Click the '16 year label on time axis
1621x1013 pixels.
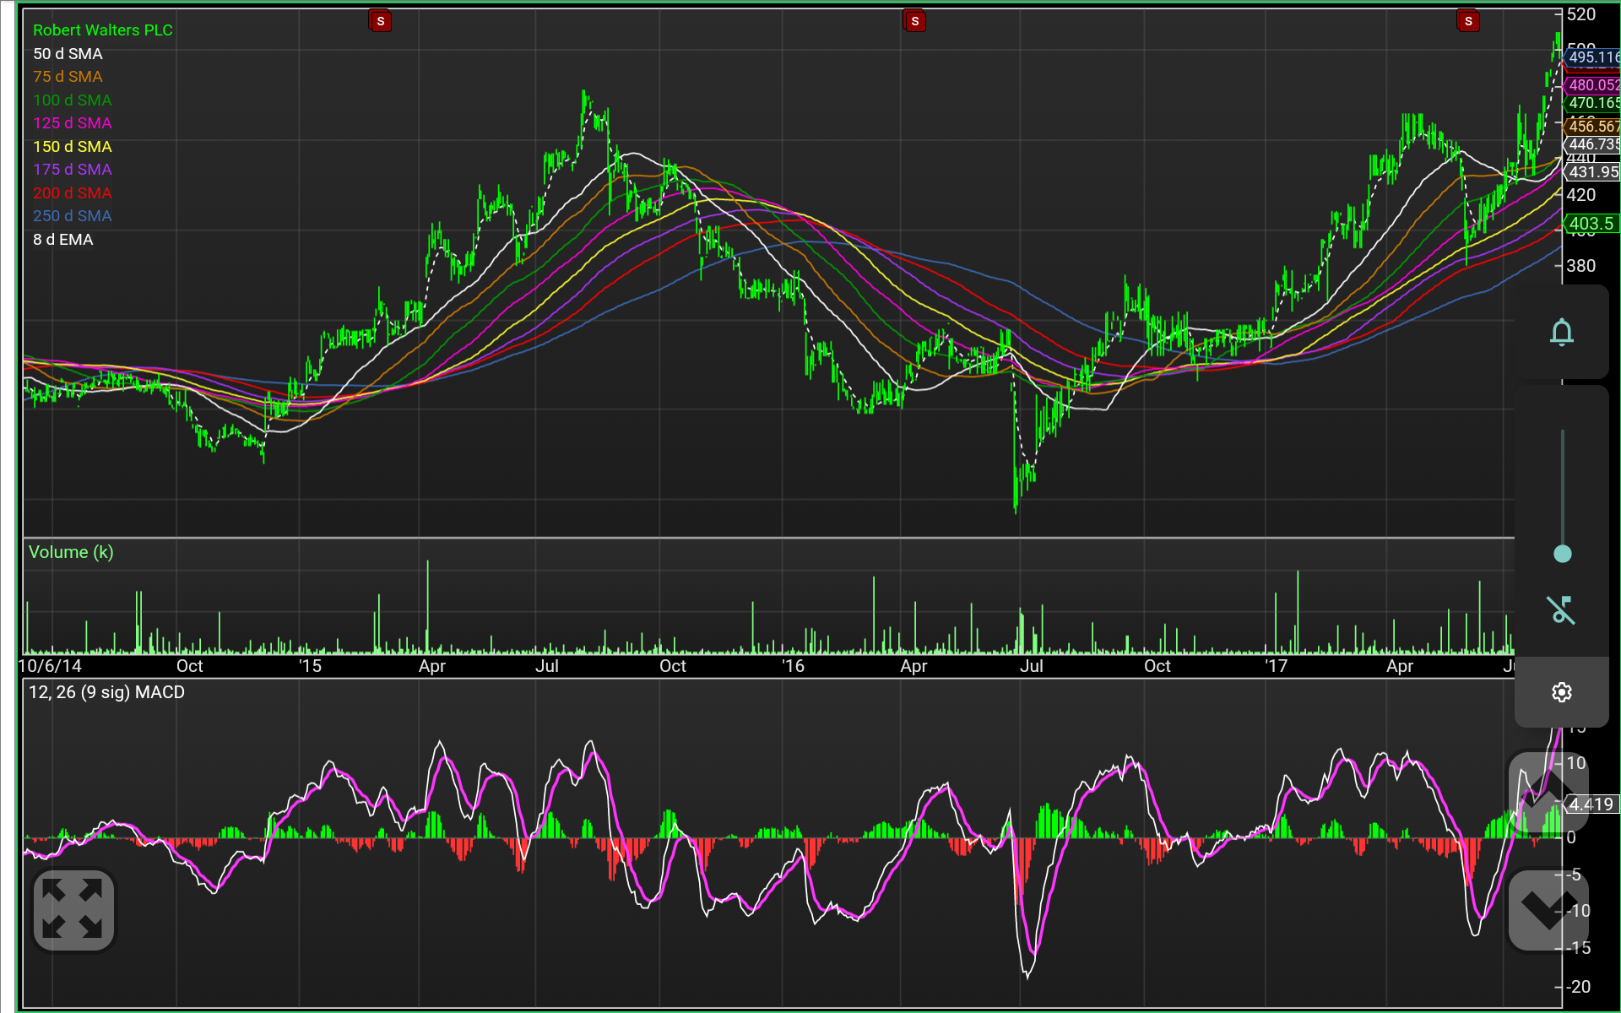793,666
